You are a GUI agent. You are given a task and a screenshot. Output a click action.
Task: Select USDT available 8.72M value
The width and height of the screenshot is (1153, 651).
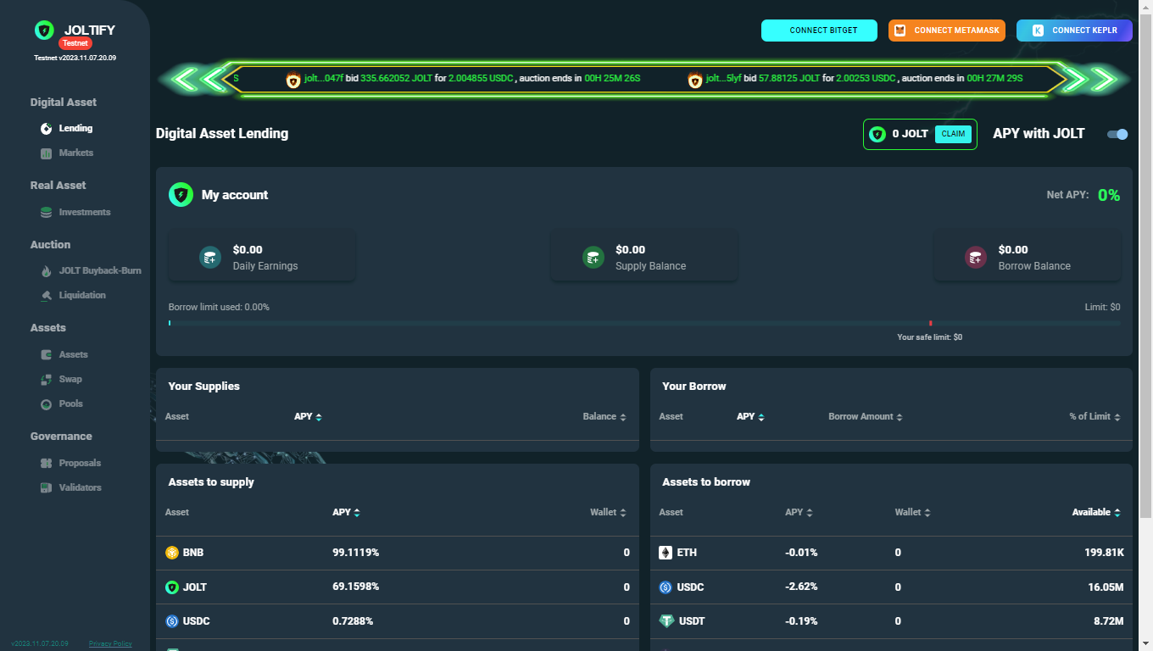tap(1108, 621)
